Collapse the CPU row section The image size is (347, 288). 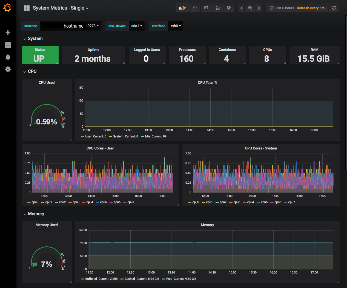click(32, 71)
